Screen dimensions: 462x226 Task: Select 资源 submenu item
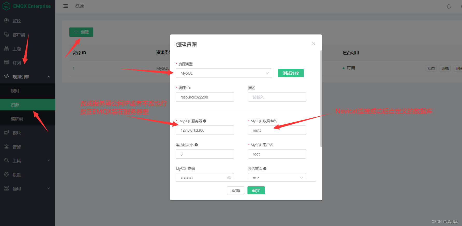(27, 105)
